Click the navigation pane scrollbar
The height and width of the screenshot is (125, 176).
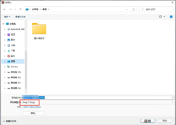(x=26, y=70)
